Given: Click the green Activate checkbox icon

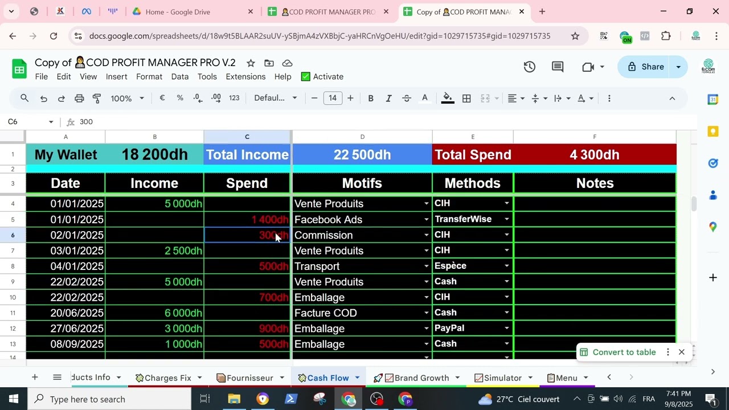Looking at the screenshot, I should pos(306,77).
